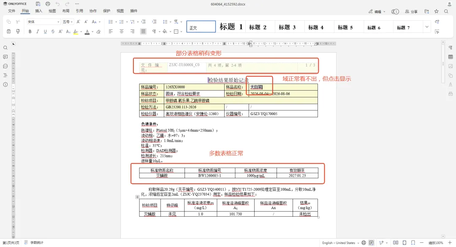Select the 正文 style

click(201, 27)
